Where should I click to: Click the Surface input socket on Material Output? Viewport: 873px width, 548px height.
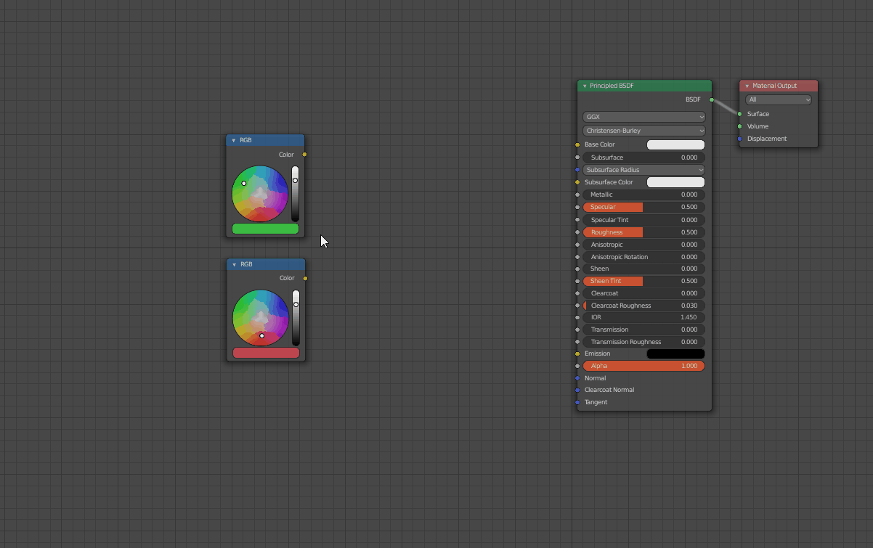coord(741,113)
